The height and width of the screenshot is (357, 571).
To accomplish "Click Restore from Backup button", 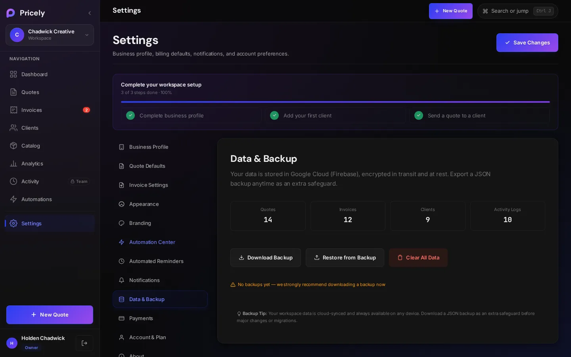I will tap(345, 257).
